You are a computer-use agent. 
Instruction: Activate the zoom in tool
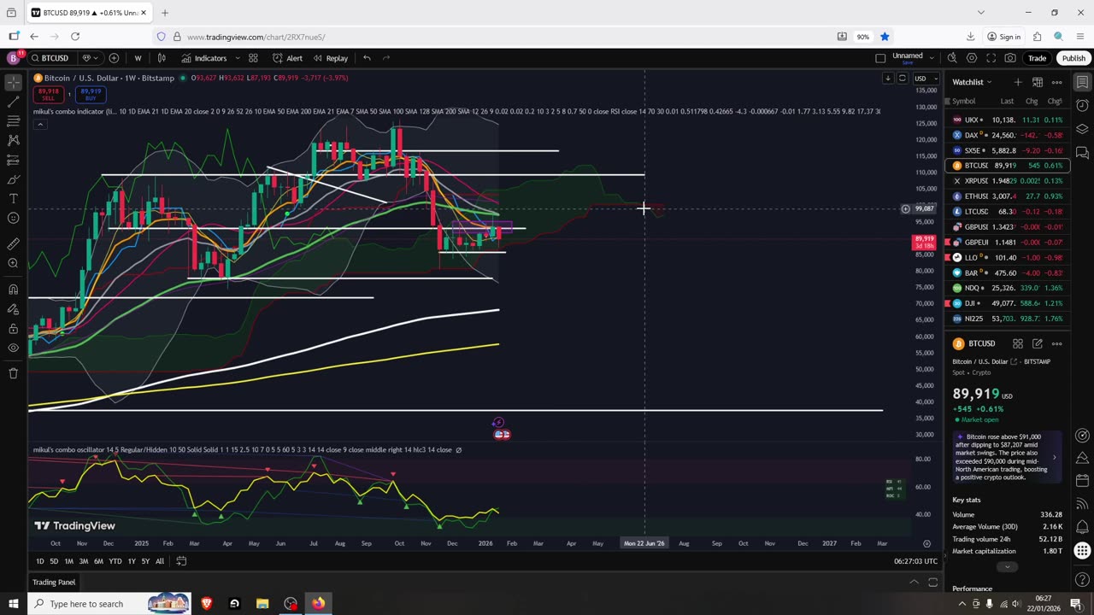click(x=14, y=263)
